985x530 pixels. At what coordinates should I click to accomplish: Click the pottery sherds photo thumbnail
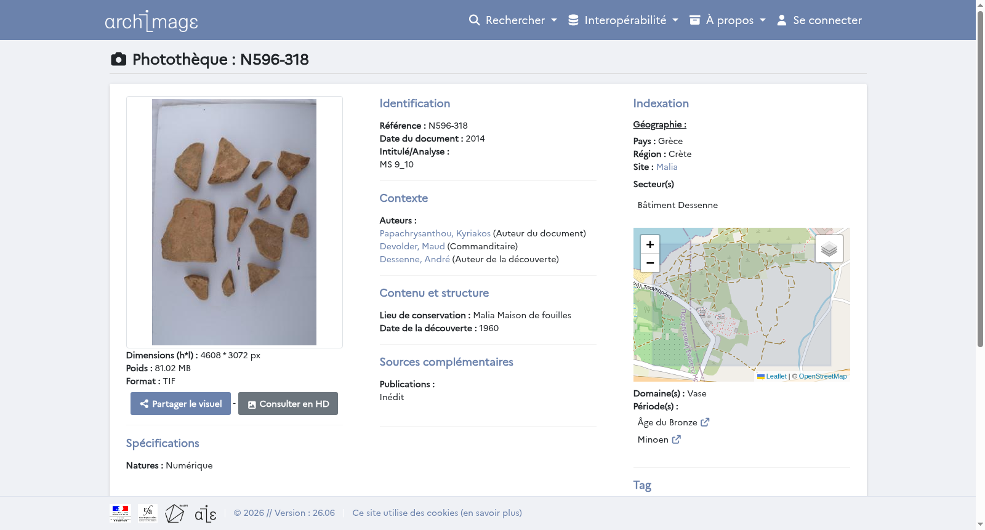point(234,222)
